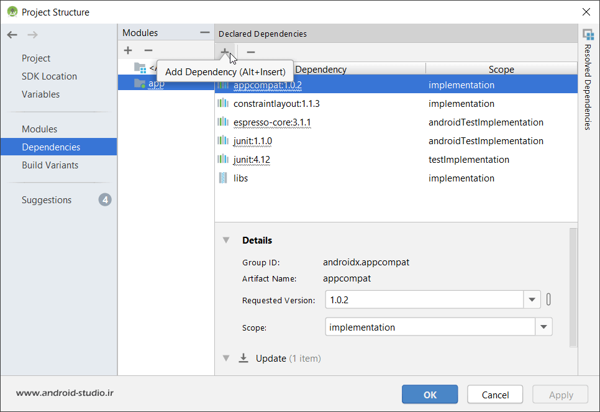Image resolution: width=600 pixels, height=412 pixels.
Task: Select the libs dependency row
Action: (x=396, y=178)
